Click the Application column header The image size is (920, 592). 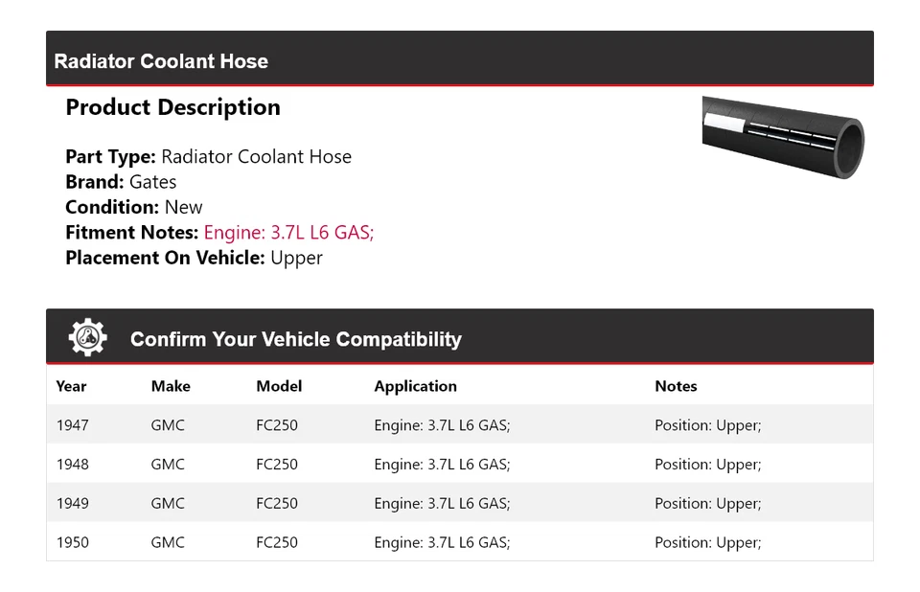click(415, 386)
